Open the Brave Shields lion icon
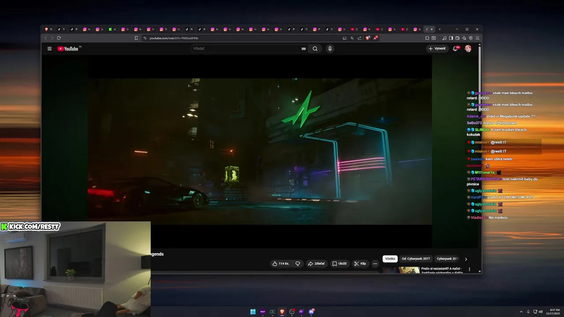The height and width of the screenshot is (317, 564). click(x=367, y=38)
